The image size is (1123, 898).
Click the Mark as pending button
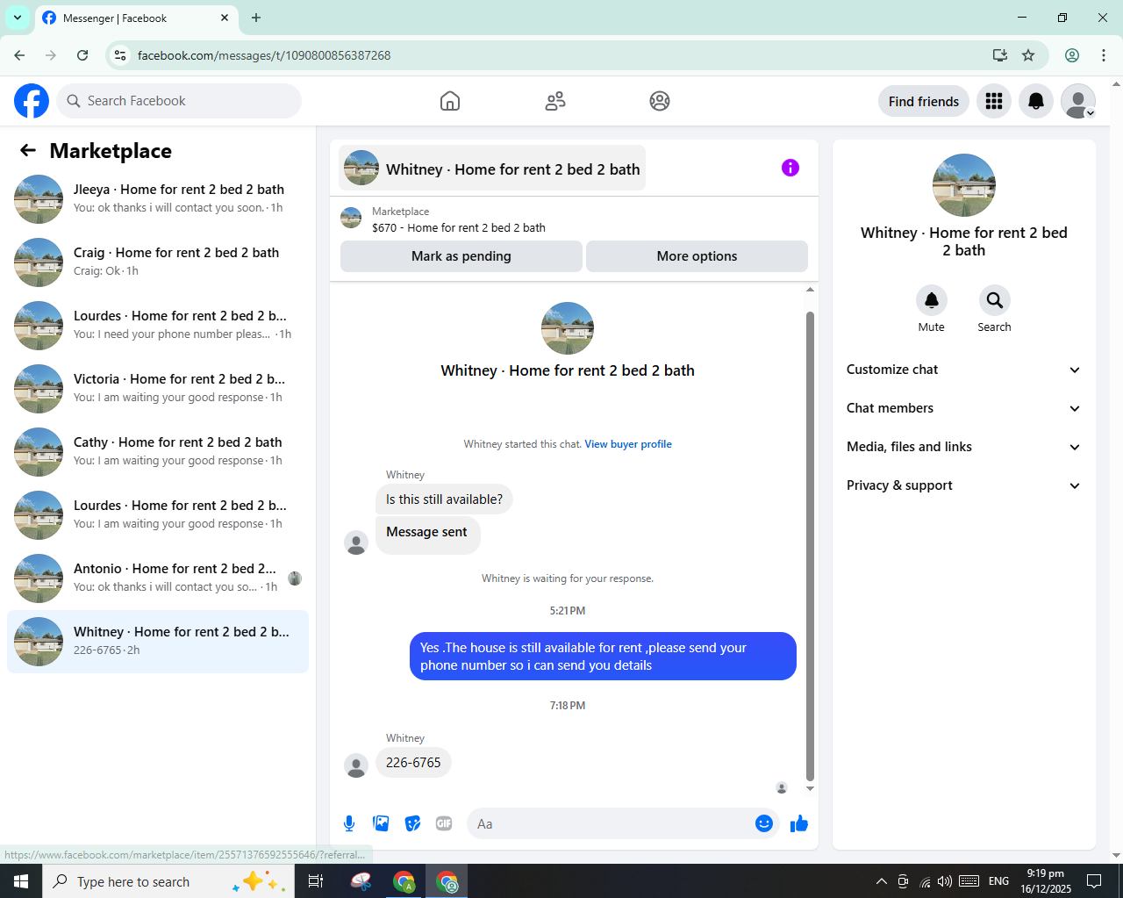pyautogui.click(x=461, y=256)
